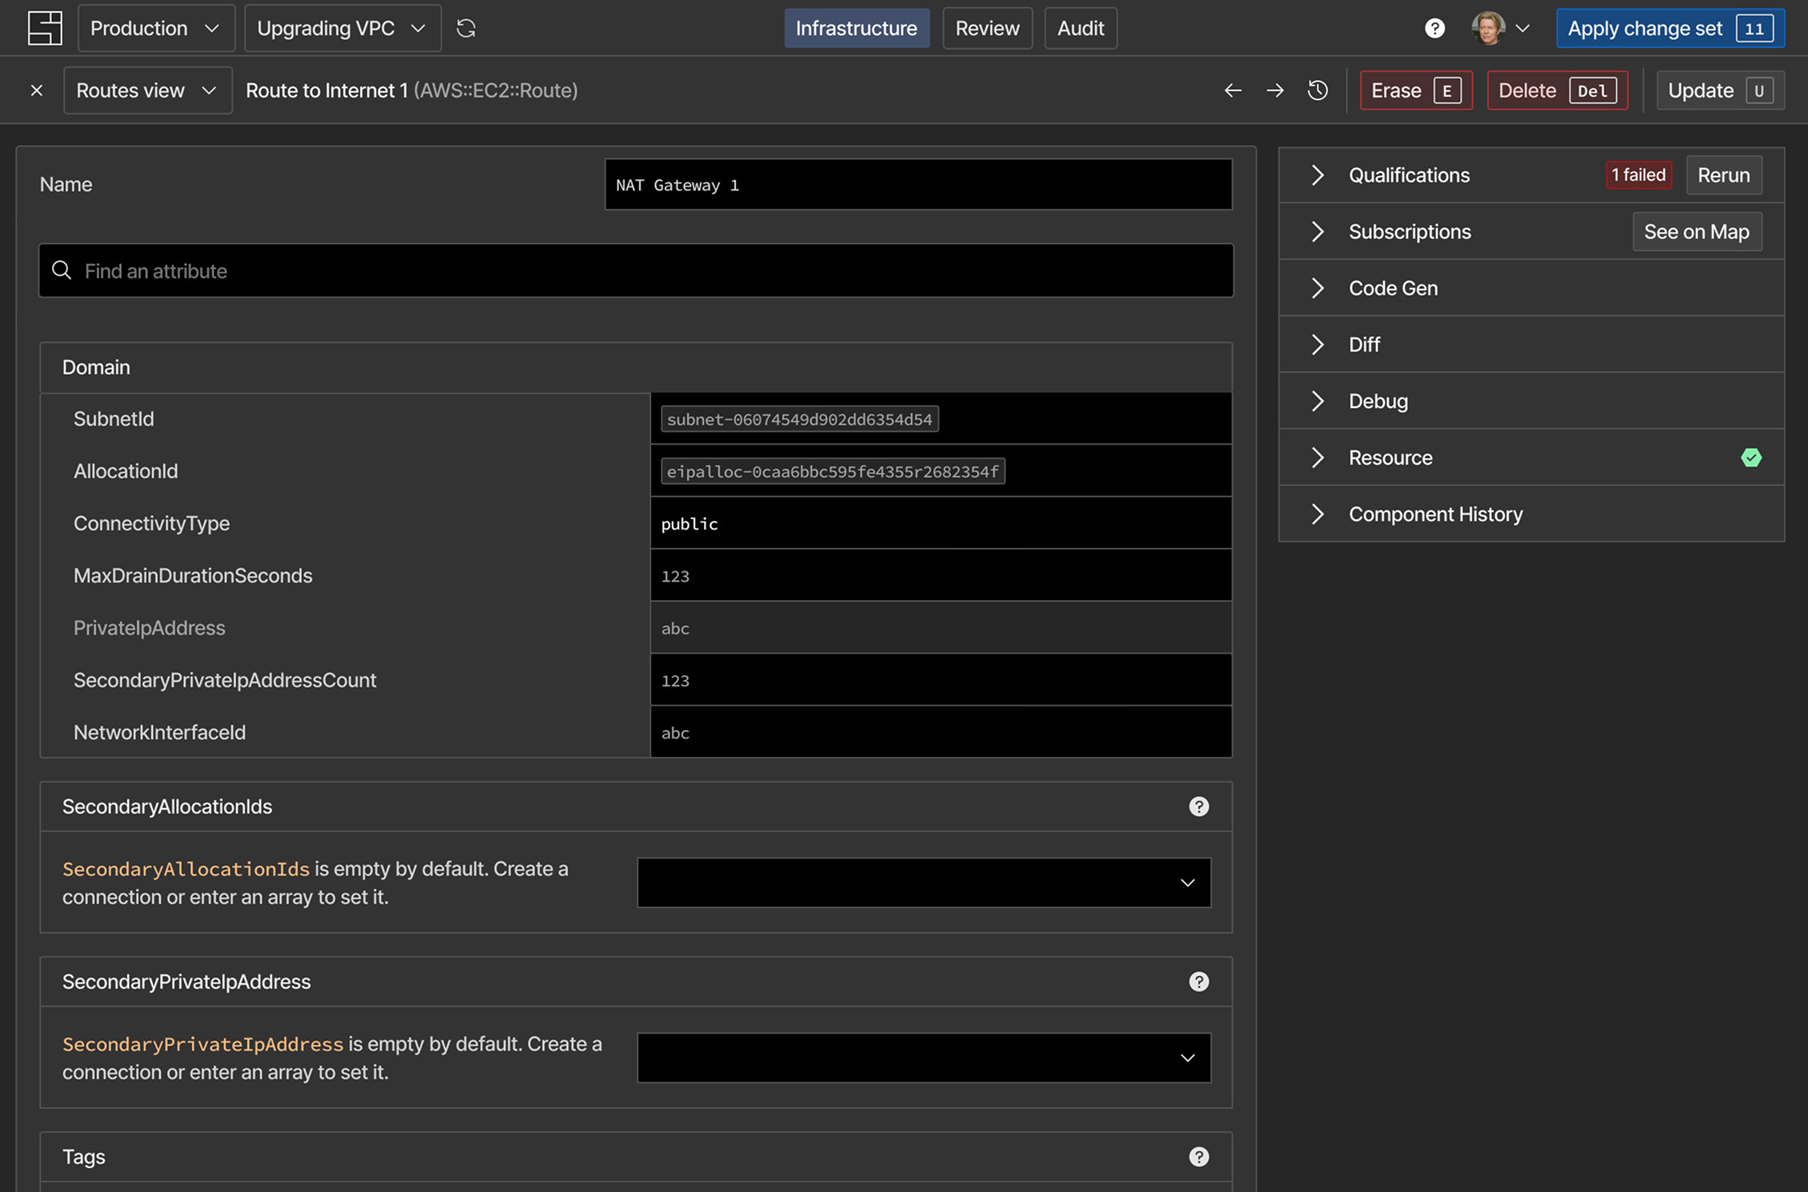The image size is (1808, 1192).
Task: Go to previous component with left arrow
Action: [x=1233, y=90]
